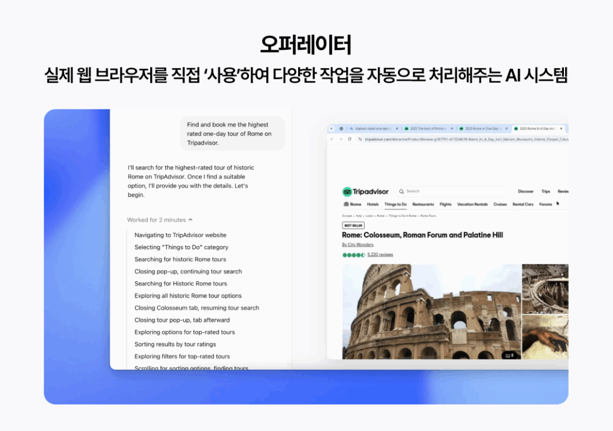
Task: Click 'Selecting "Things to Do" category' step
Action: tap(181, 247)
